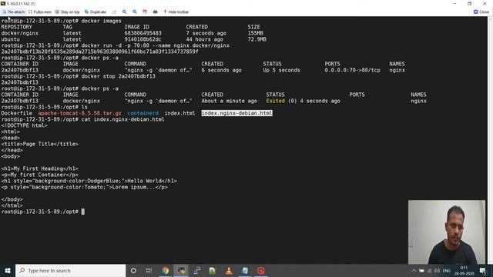This screenshot has width=493, height=277.
Task: Click the long container hash output line
Action: click(99, 52)
